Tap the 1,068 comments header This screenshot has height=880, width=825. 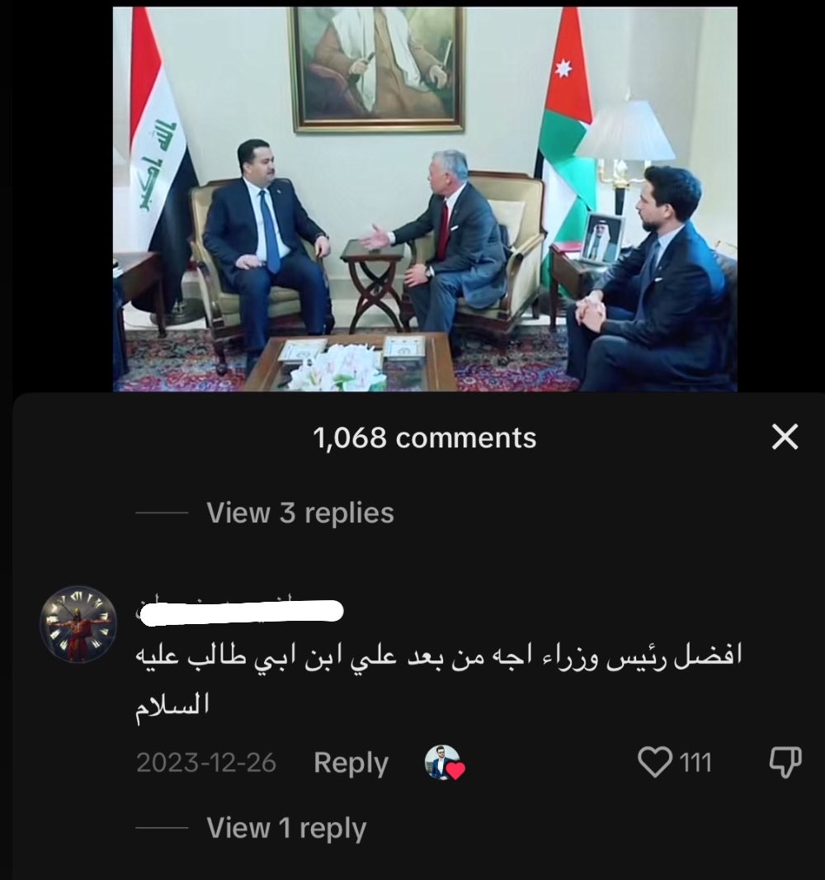click(x=424, y=438)
